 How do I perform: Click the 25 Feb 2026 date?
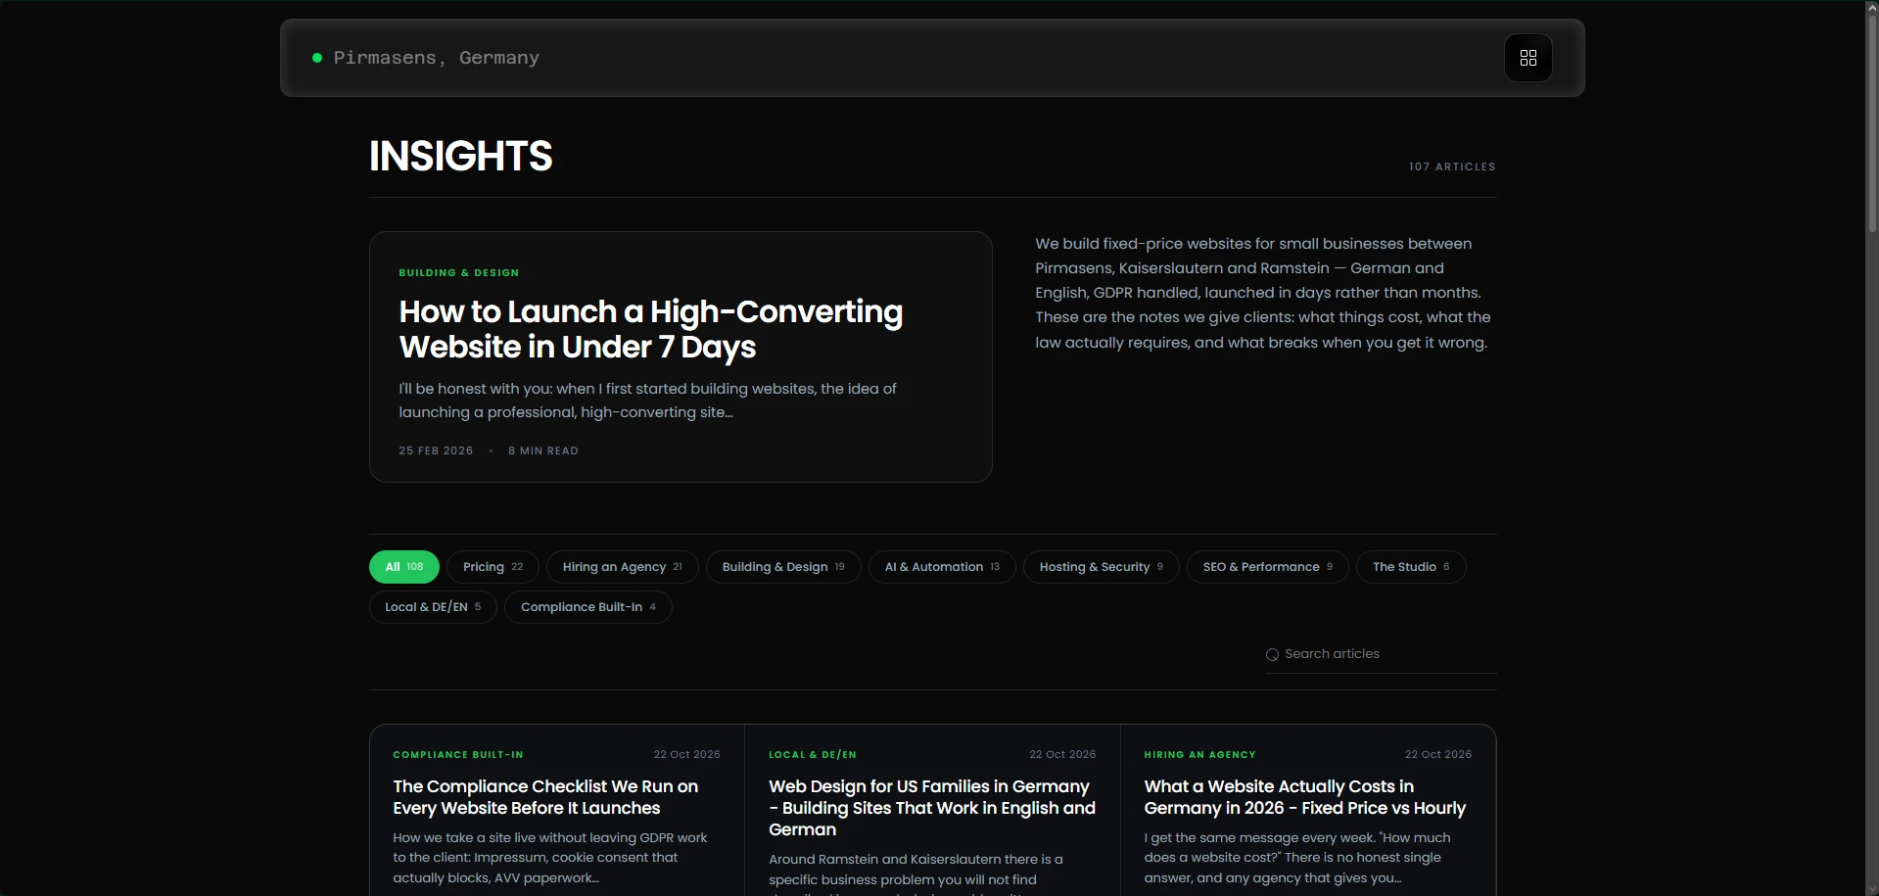click(x=436, y=451)
